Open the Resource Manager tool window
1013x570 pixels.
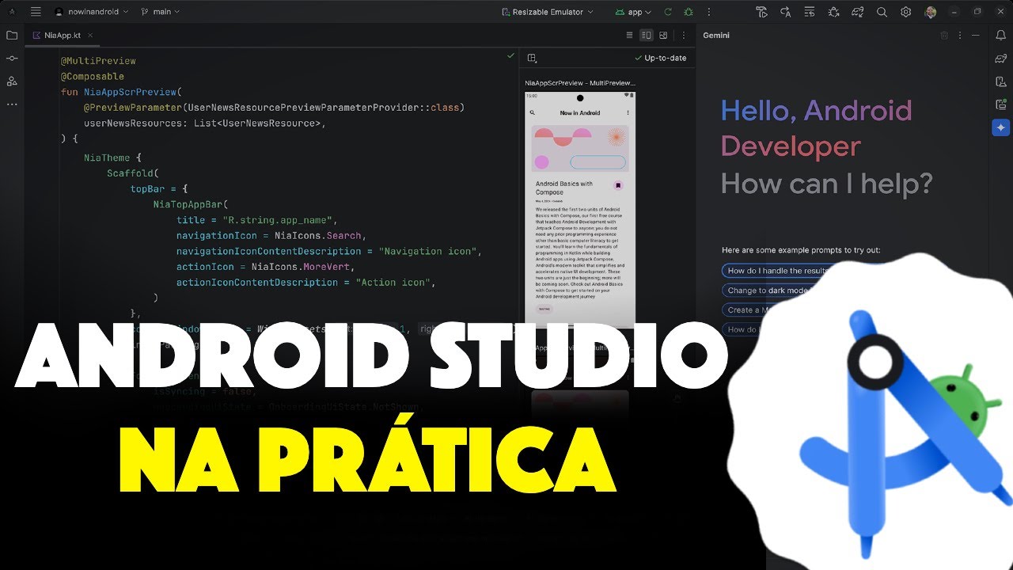pyautogui.click(x=12, y=82)
